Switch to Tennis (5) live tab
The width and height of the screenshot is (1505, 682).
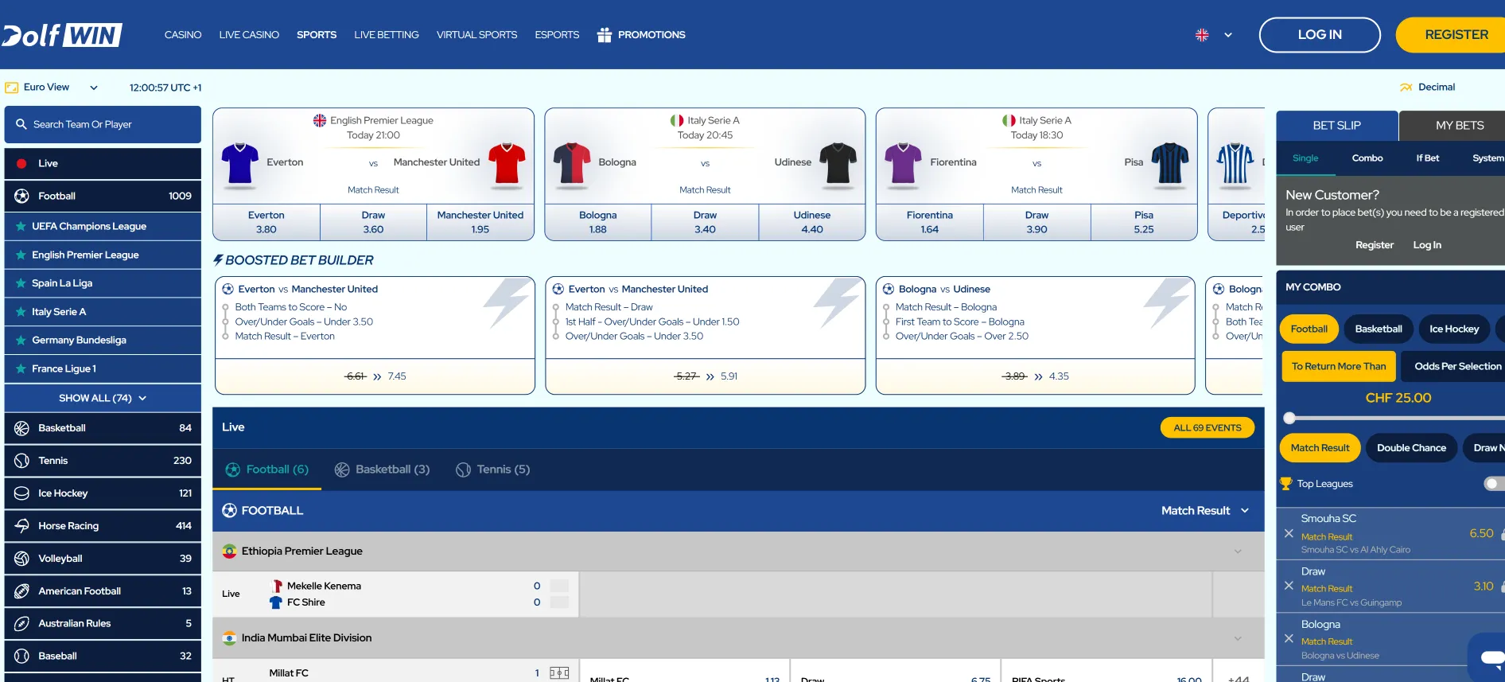[493, 470]
